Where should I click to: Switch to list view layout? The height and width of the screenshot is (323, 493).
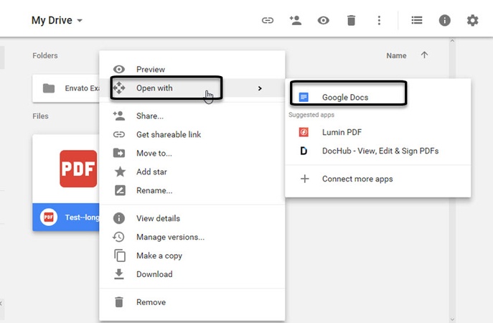(x=417, y=20)
